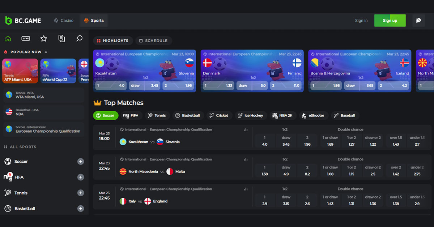Open statistics icon for Kazakhstan vs Slovenia
434x227 pixels.
pos(246,129)
